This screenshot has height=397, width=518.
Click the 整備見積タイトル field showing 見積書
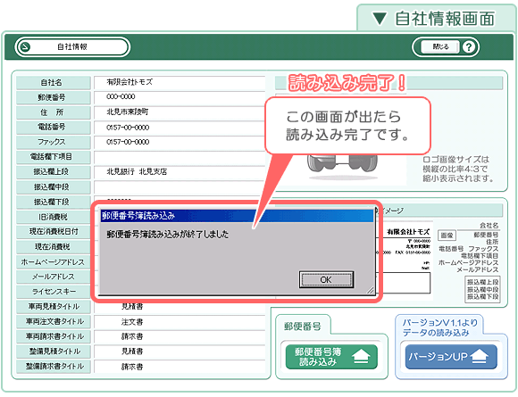pyautogui.click(x=180, y=352)
